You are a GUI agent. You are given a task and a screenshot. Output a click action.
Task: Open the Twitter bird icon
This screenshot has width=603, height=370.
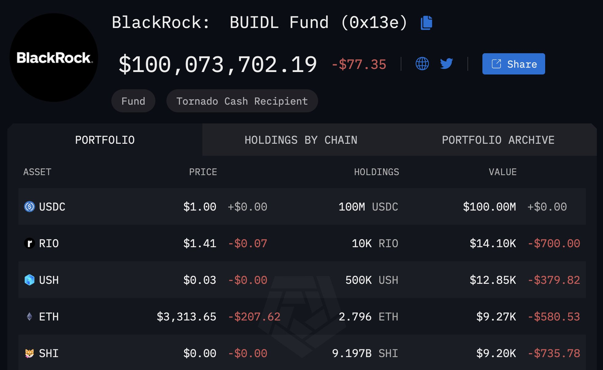tap(446, 64)
